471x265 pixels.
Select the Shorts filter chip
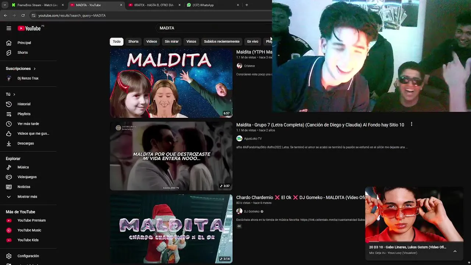coord(133,42)
